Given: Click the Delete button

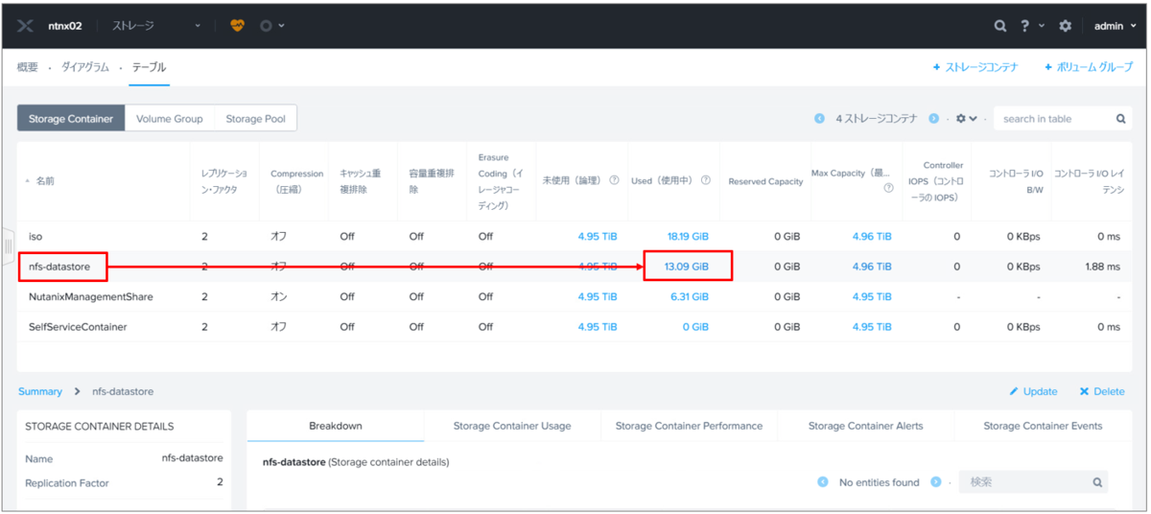Looking at the screenshot, I should tap(1102, 391).
